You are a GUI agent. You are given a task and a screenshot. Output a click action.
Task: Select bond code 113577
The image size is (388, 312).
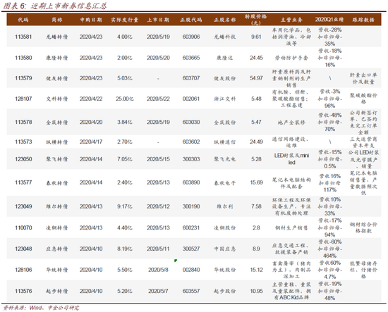pos(23,182)
